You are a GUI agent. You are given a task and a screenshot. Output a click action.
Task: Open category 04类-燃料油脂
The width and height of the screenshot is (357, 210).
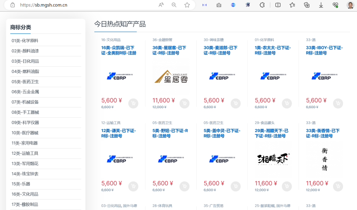pyautogui.click(x=25, y=71)
